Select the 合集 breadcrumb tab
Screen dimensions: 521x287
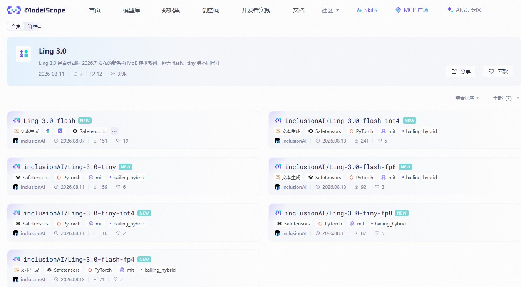16,26
